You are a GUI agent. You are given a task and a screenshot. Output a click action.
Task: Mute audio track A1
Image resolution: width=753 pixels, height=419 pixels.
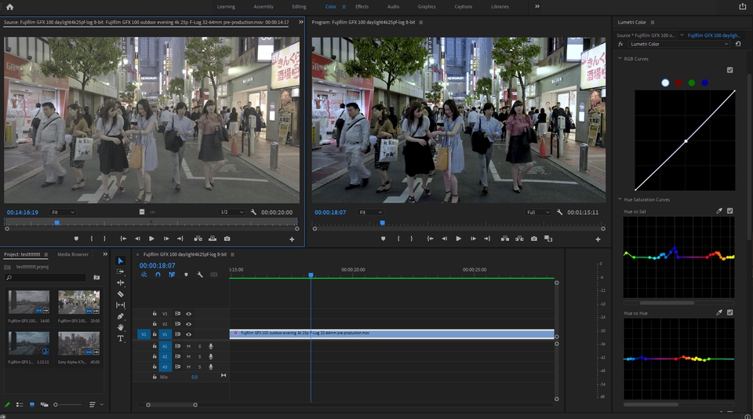point(188,346)
